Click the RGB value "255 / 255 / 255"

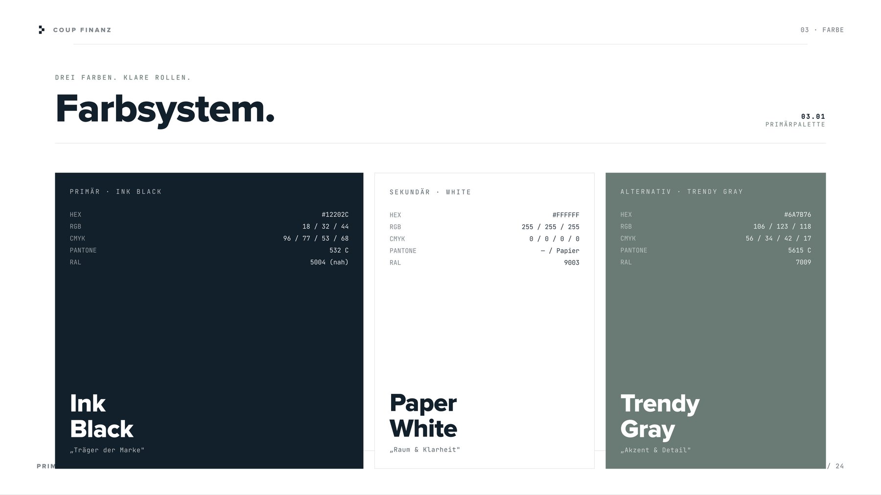click(x=551, y=227)
